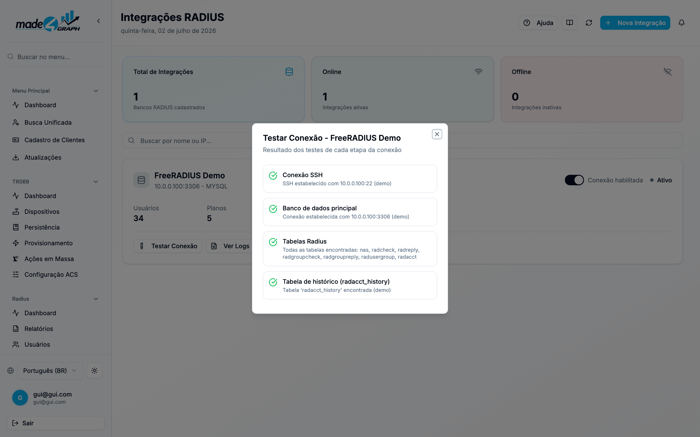The width and height of the screenshot is (700, 437).
Task: Click Sair to log out
Action: (56, 423)
